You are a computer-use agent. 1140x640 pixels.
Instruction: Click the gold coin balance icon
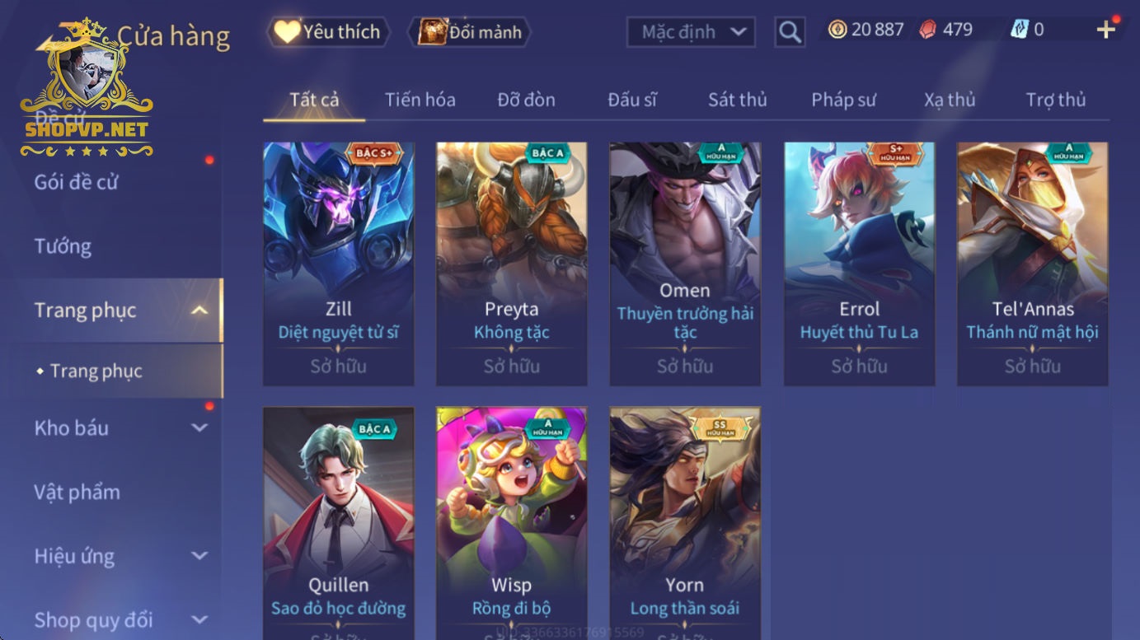(x=837, y=30)
